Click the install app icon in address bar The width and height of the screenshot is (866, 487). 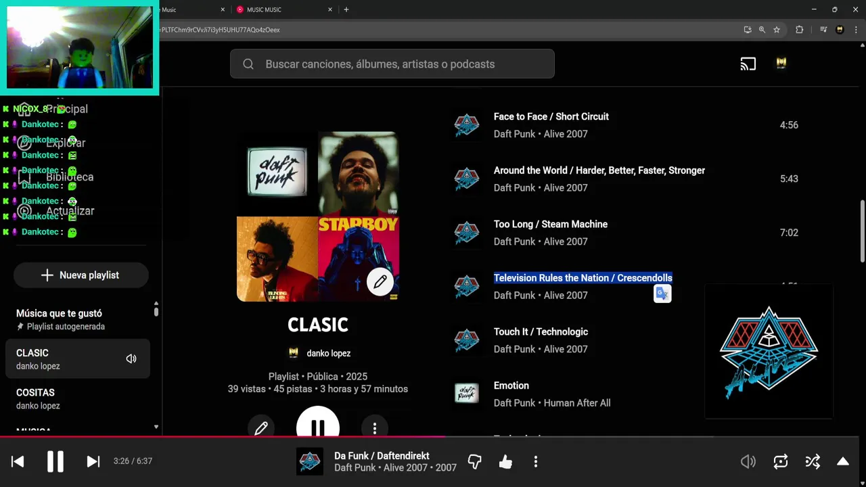click(x=747, y=30)
